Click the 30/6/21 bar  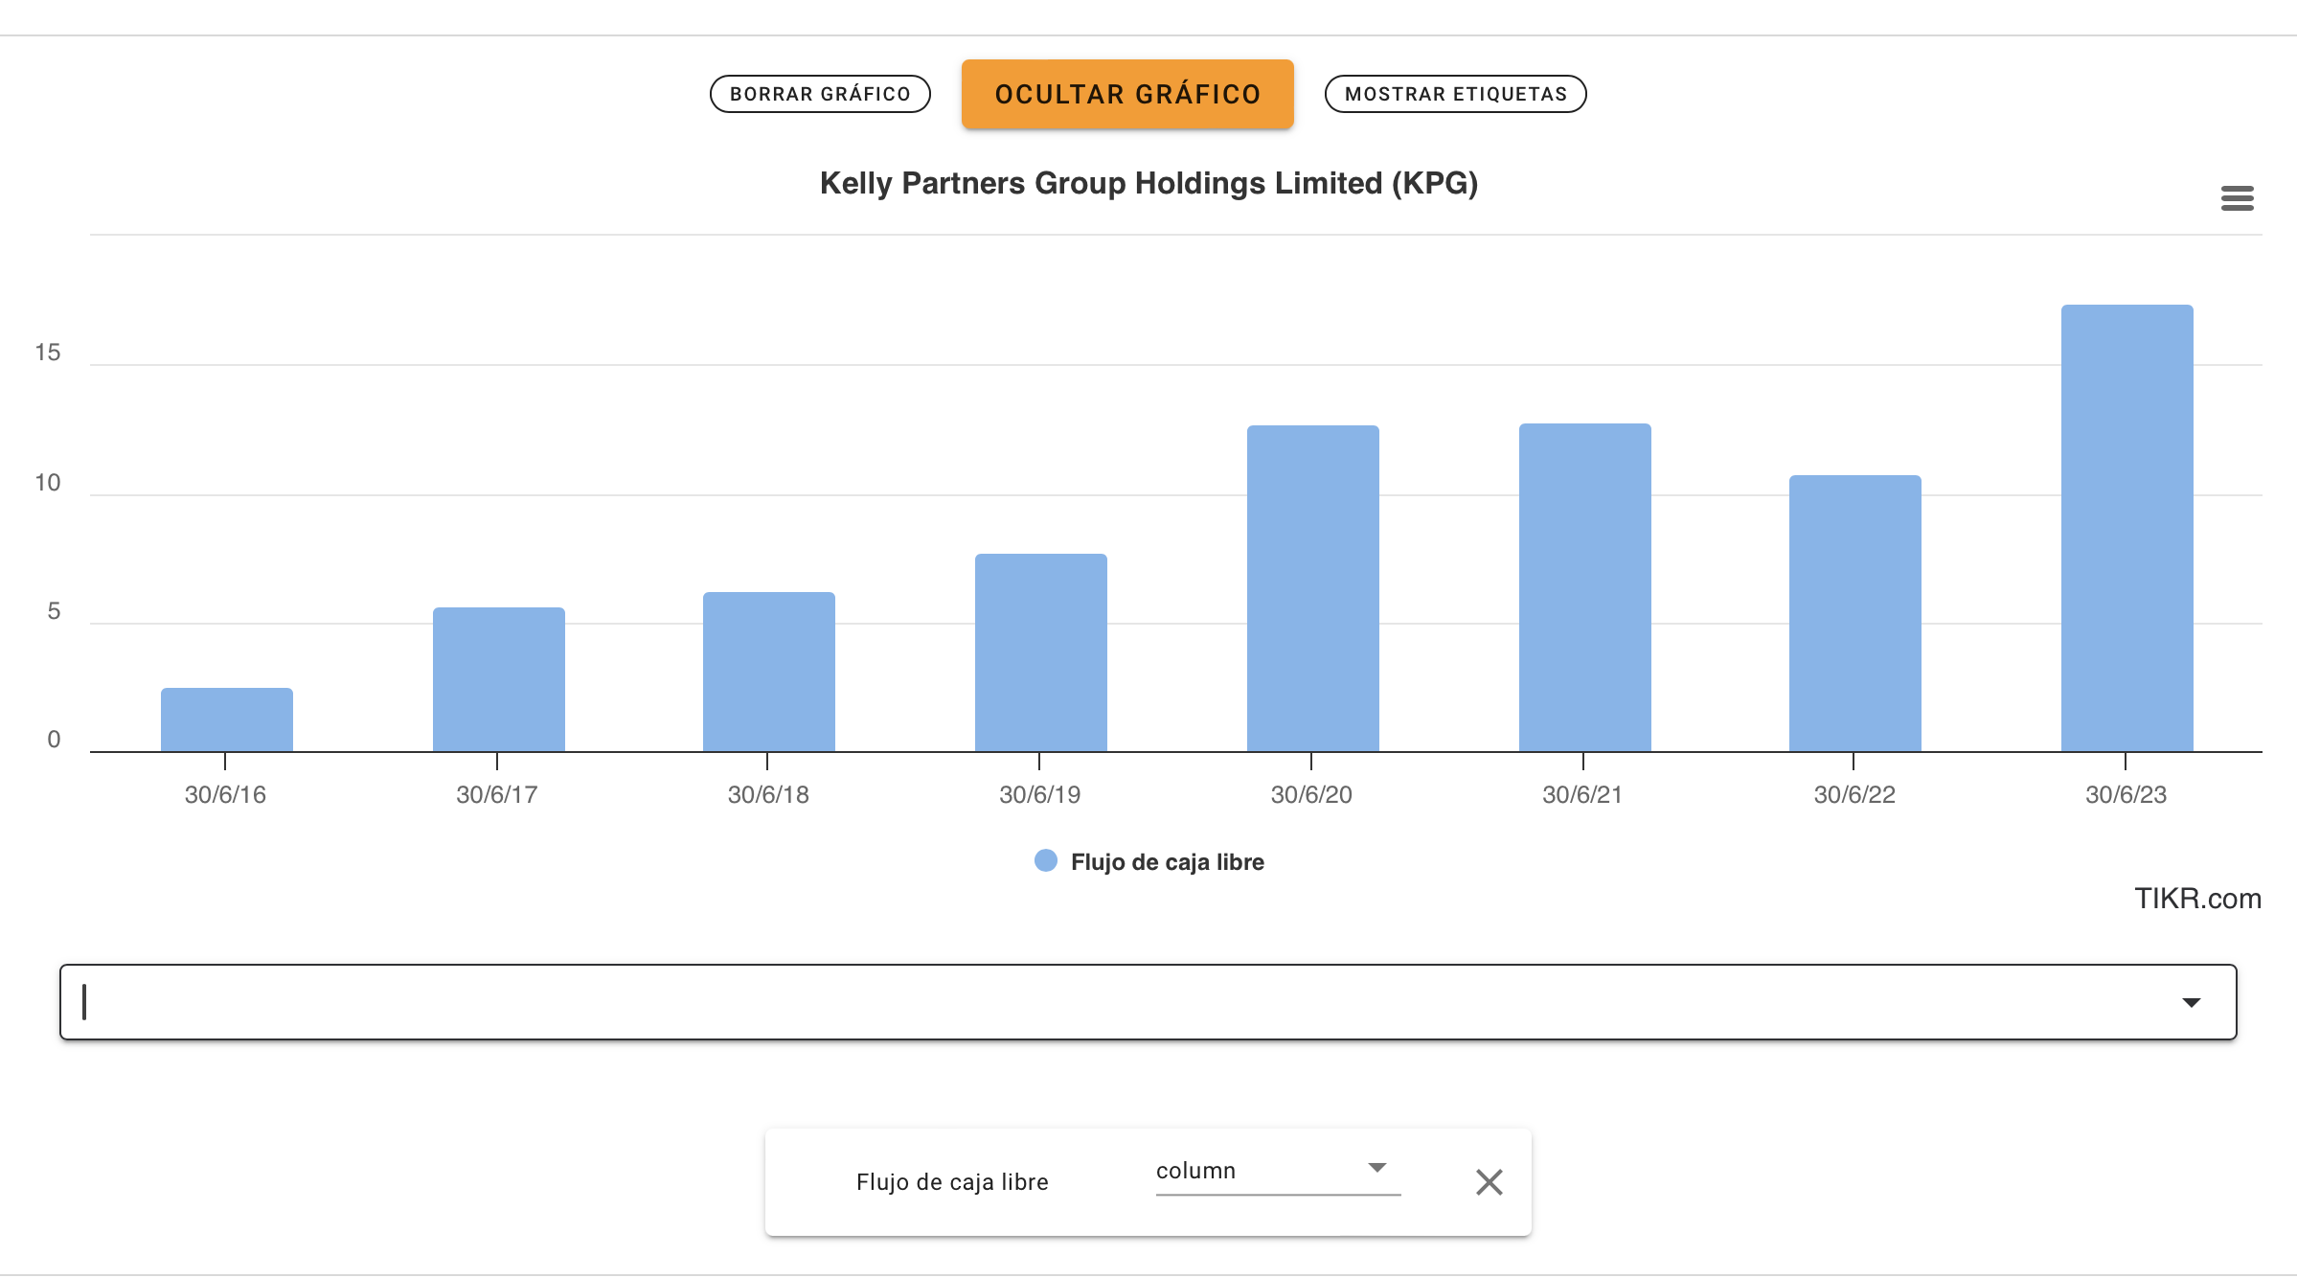1584,587
